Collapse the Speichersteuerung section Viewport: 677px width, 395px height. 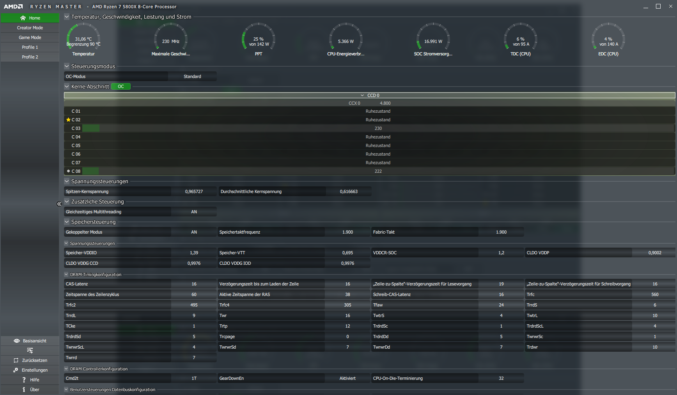tap(67, 222)
